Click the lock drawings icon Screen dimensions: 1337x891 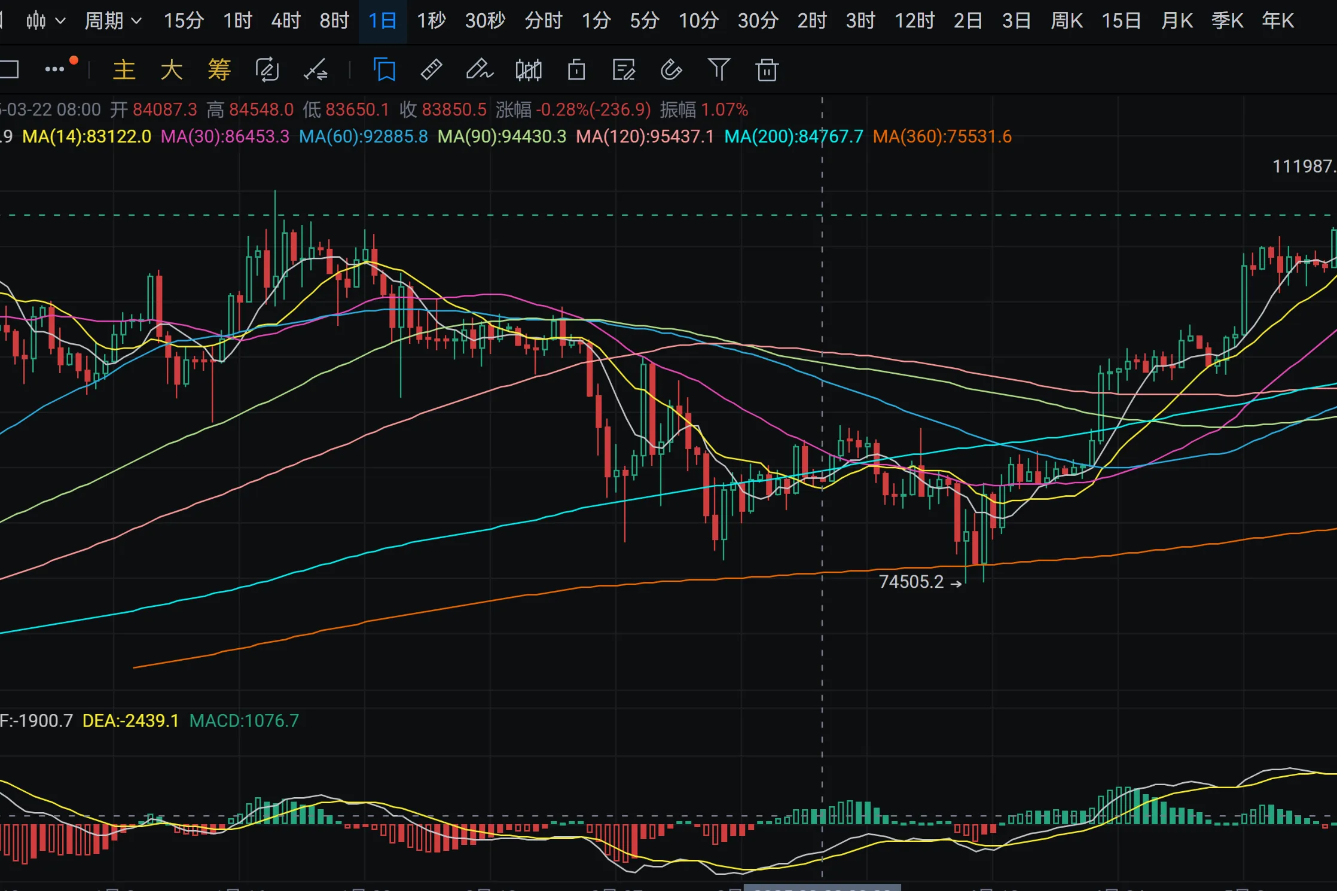[x=576, y=70]
